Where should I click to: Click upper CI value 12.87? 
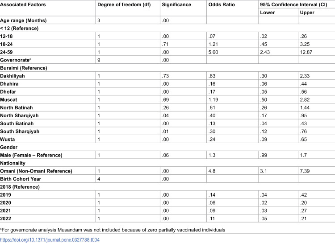[306, 52]
